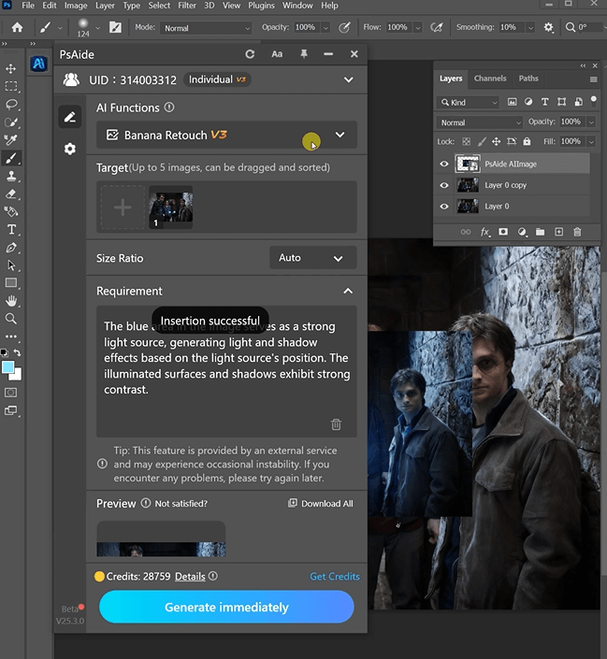Select the Eyedropper tool

point(11,140)
